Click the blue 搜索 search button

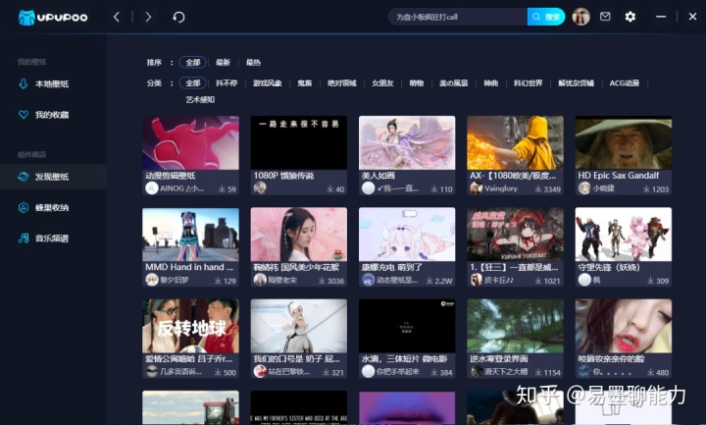coord(546,17)
